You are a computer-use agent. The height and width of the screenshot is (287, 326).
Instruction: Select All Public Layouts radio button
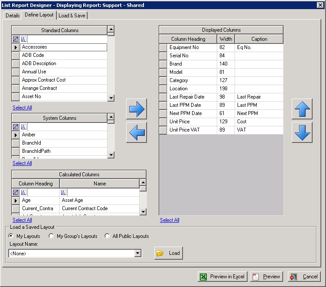point(107,236)
